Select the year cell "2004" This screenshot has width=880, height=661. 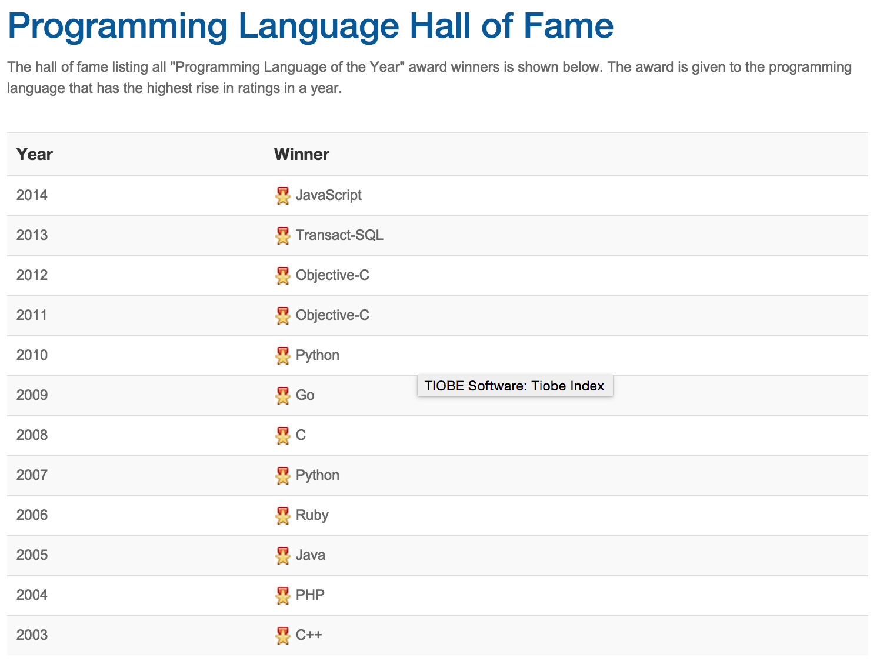click(x=32, y=595)
